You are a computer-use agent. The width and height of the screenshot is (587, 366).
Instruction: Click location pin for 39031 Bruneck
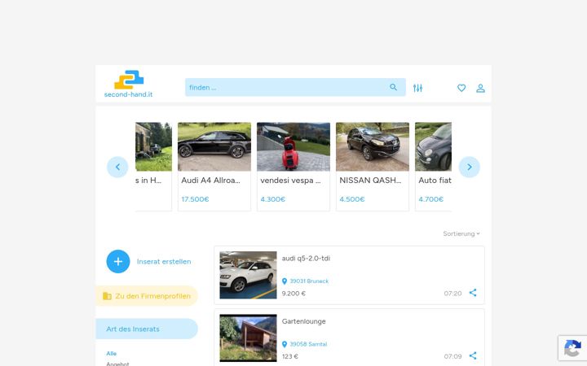coord(285,281)
